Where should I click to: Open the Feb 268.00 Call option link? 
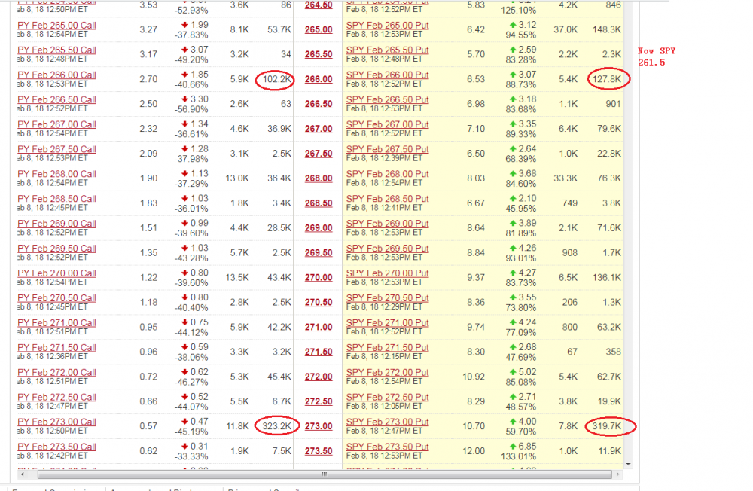coord(56,174)
